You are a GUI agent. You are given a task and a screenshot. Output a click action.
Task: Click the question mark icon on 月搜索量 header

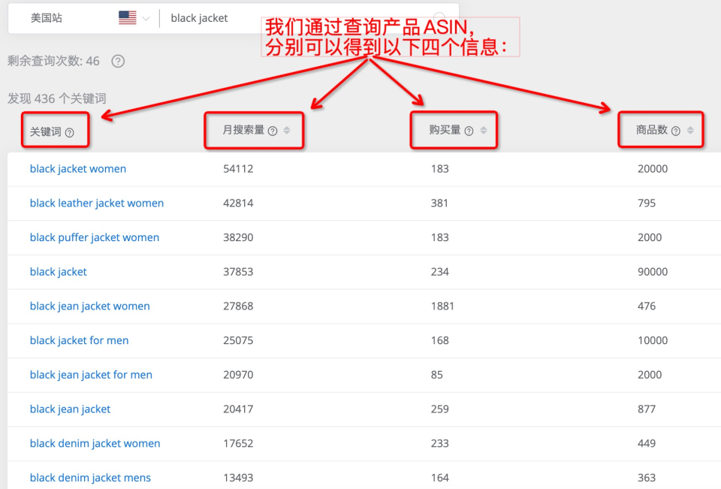tap(273, 131)
